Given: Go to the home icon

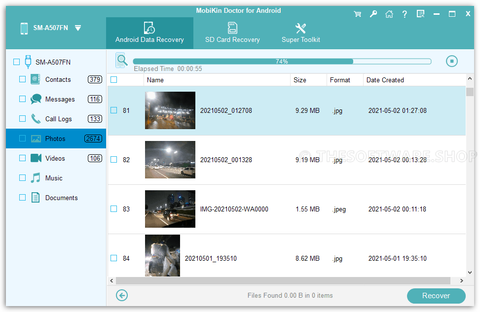Looking at the screenshot, I should 389,14.
